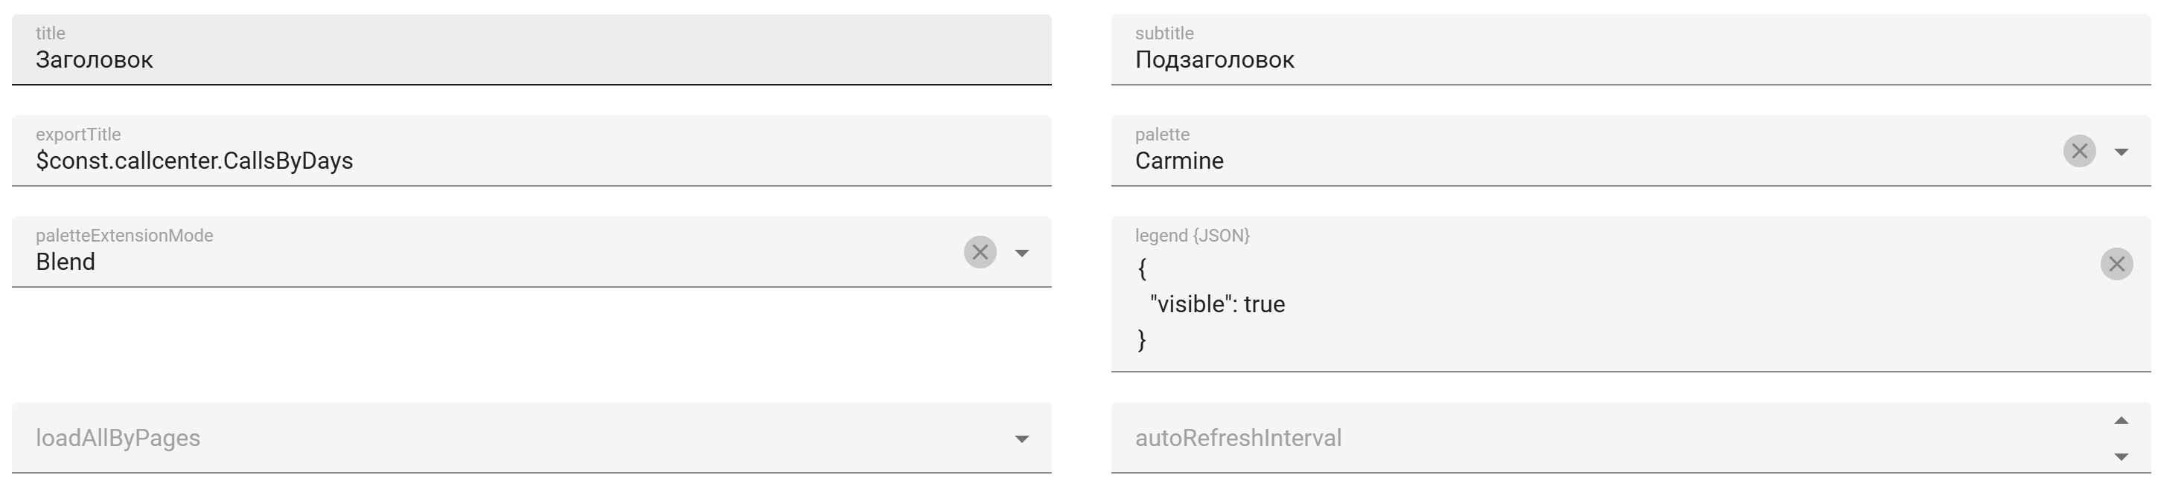The image size is (2158, 481).
Task: Click the "visible": true line
Action: (1217, 305)
